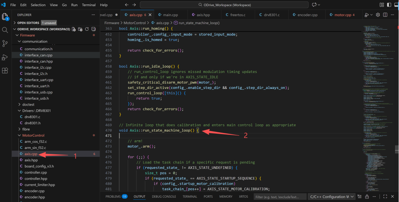Click the New Folder icon in Explorer
This screenshot has width=399, height=202.
click(x=80, y=29)
